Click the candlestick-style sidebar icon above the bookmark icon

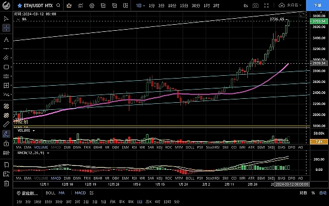click(6, 153)
